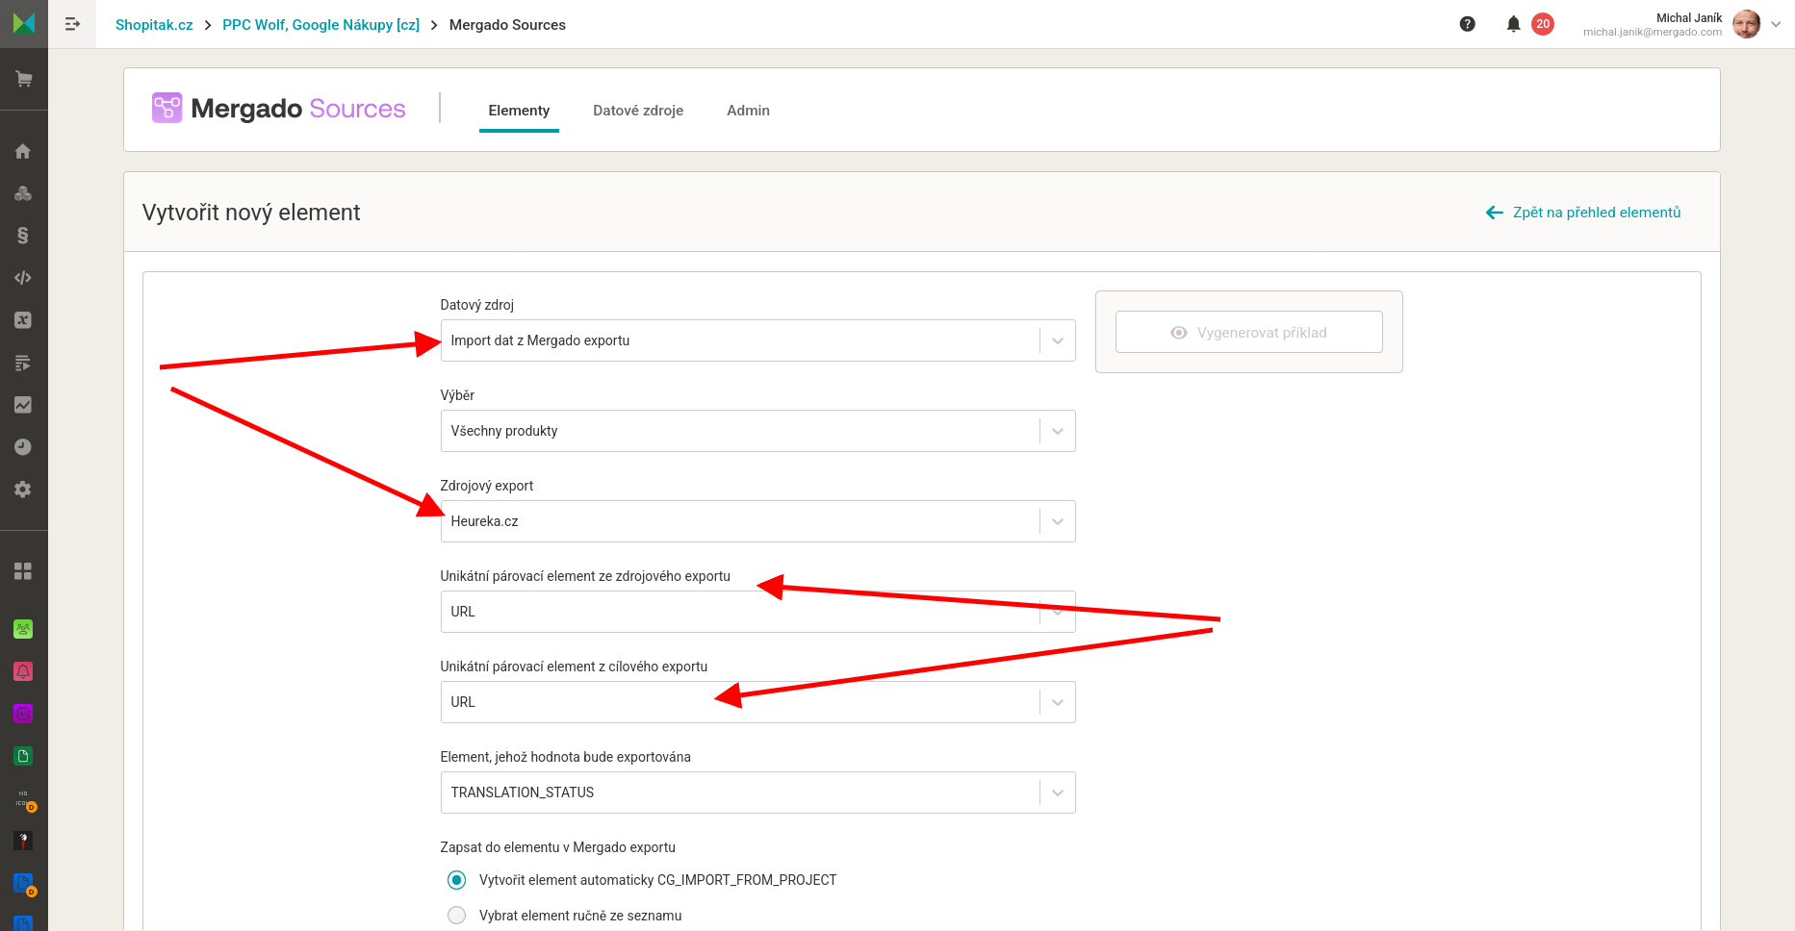
Task: Click the settings gear icon in sidebar
Action: (23, 490)
